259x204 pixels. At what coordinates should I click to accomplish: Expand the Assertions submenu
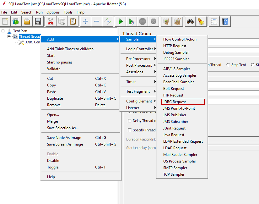coord(138,72)
